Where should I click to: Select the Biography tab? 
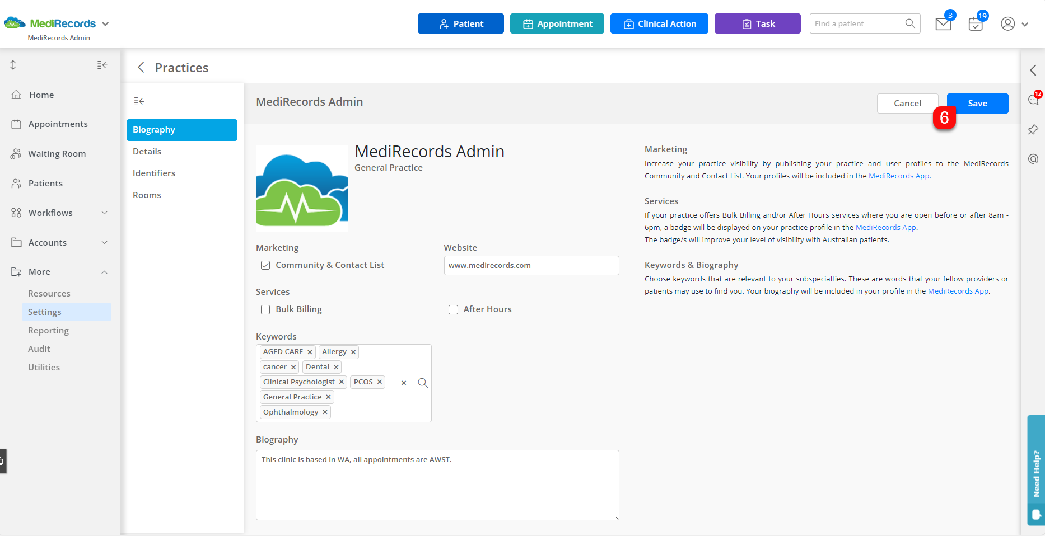point(182,130)
